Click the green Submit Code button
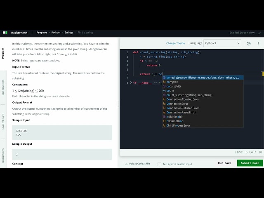This screenshot has height=198, width=264. click(250, 163)
